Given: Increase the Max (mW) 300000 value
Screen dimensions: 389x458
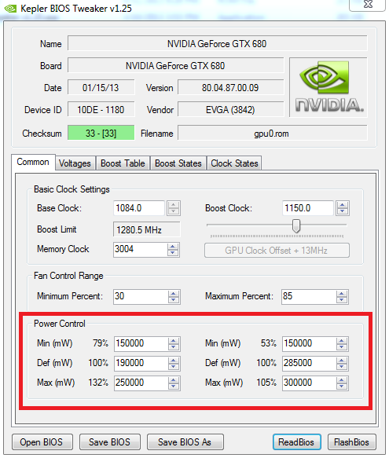Looking at the screenshot, I should coord(342,380).
